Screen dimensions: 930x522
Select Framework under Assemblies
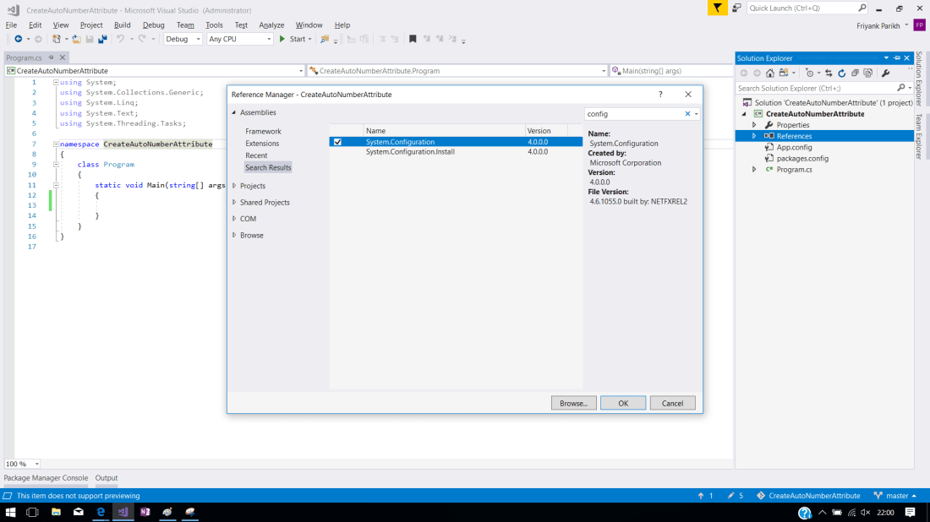tap(263, 132)
